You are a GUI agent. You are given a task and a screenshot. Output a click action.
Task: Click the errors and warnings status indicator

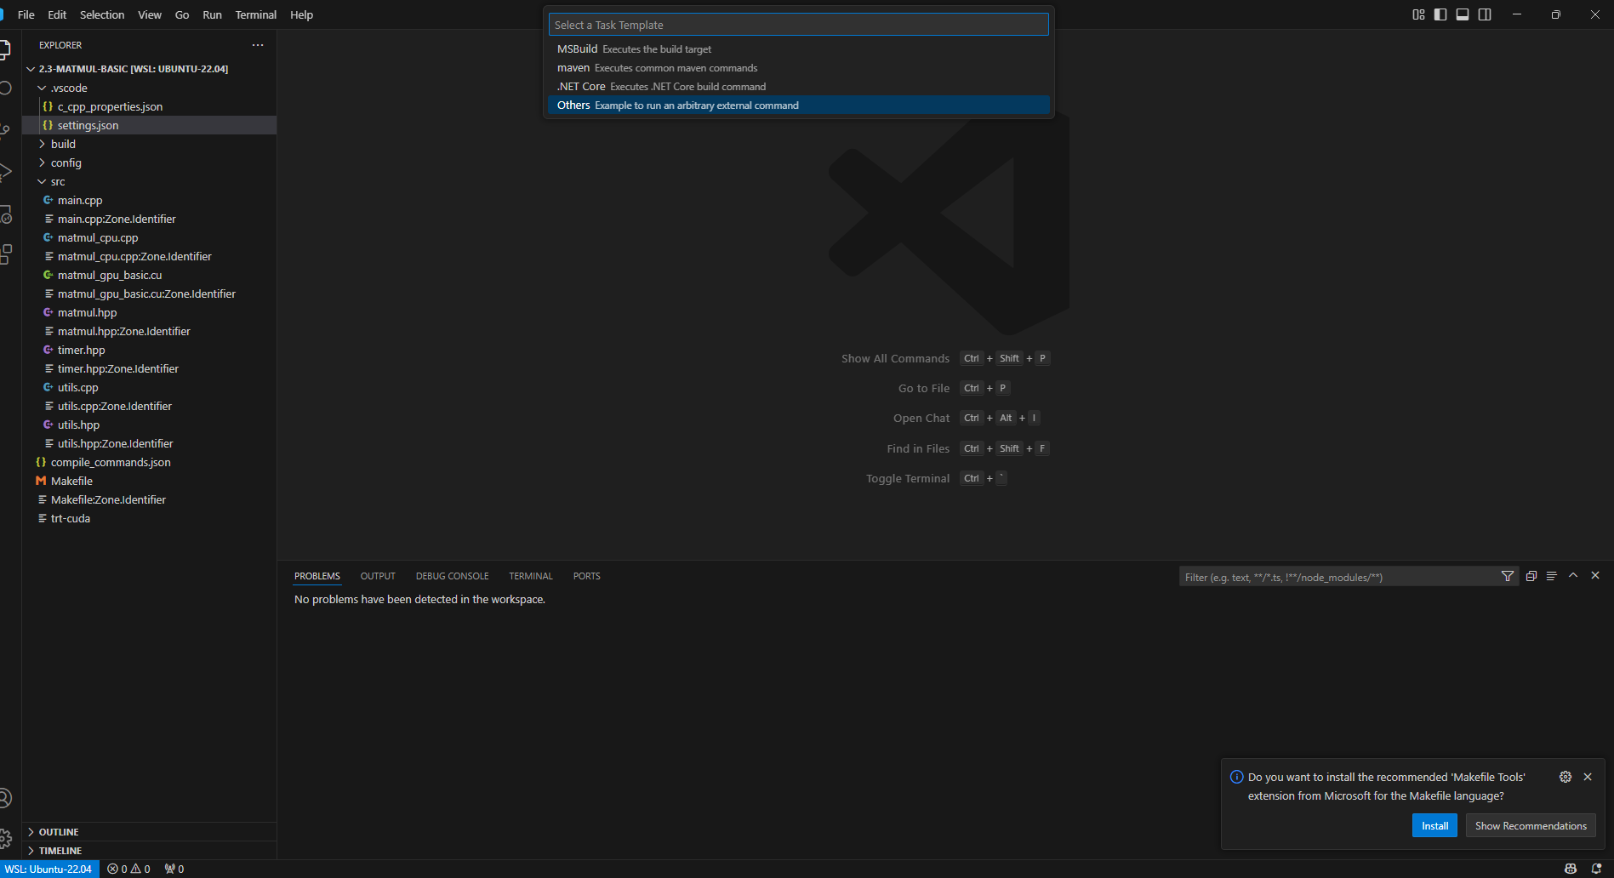(129, 869)
